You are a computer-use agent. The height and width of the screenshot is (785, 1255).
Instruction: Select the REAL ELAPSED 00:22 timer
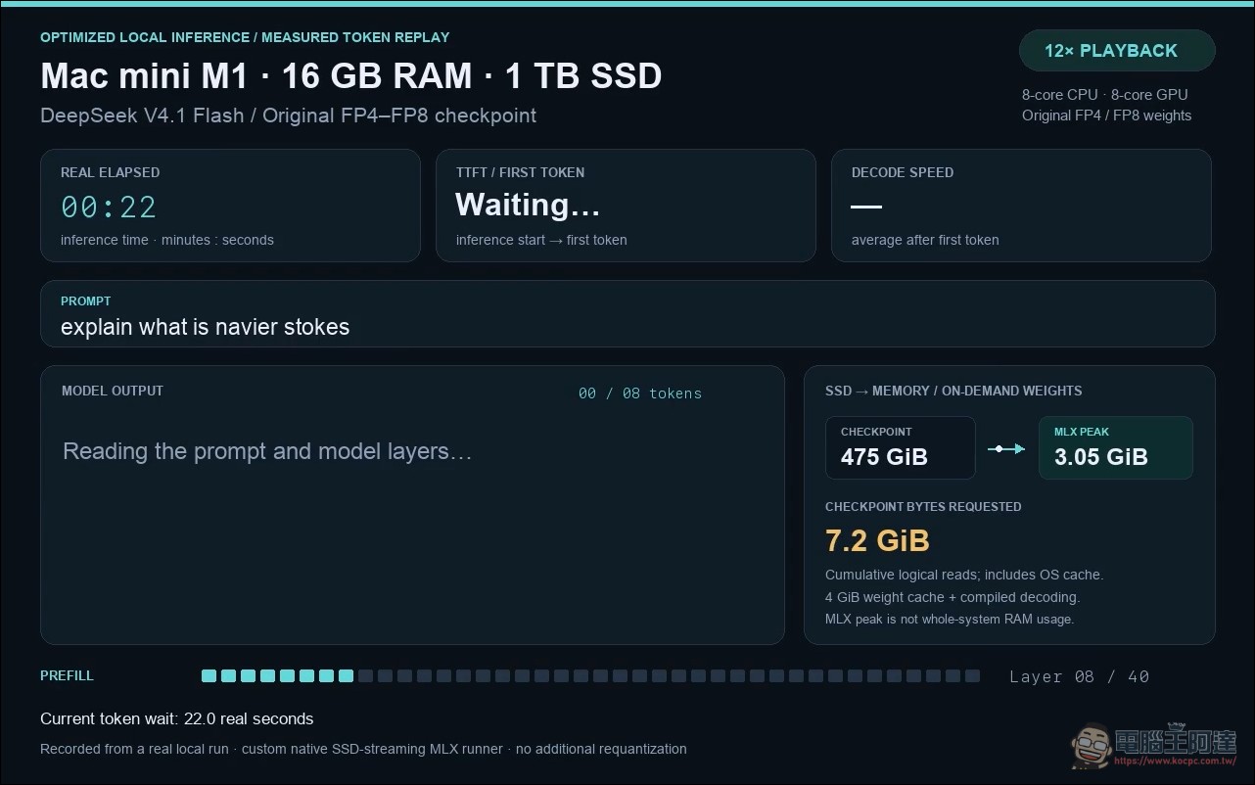(109, 207)
